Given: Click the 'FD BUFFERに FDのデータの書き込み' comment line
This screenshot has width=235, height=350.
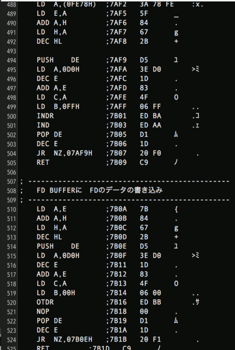Looking at the screenshot, I should [x=99, y=190].
